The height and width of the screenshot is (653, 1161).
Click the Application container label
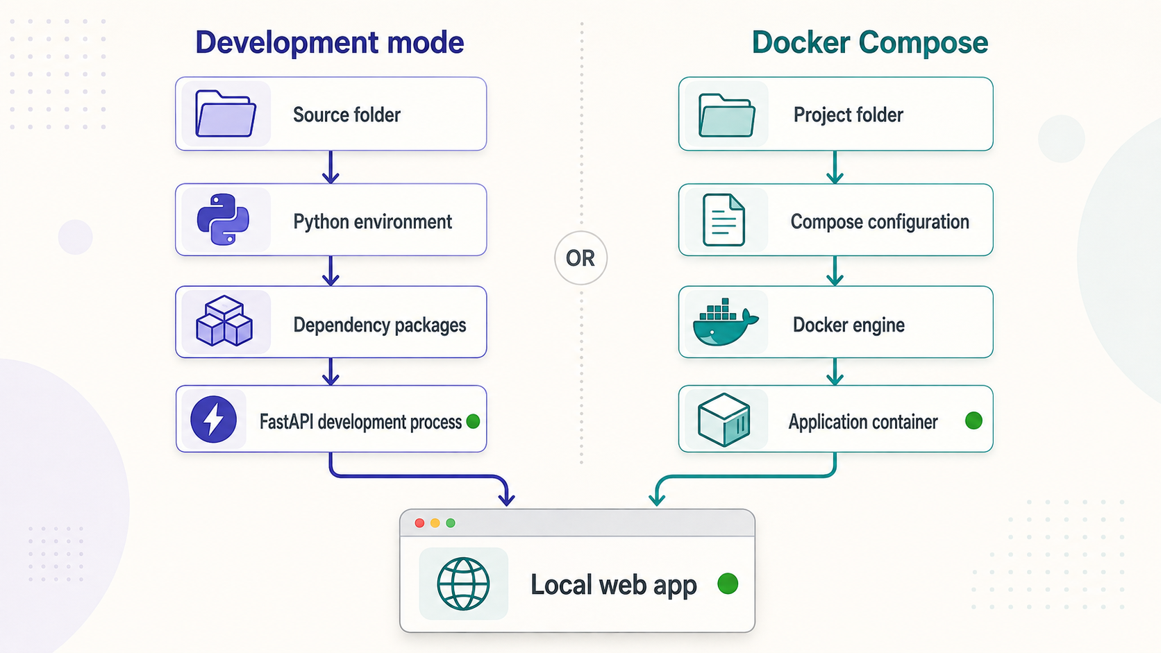pyautogui.click(x=863, y=422)
